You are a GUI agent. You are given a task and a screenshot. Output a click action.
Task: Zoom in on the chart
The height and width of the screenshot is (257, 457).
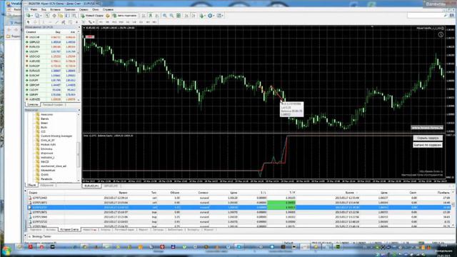click(164, 16)
